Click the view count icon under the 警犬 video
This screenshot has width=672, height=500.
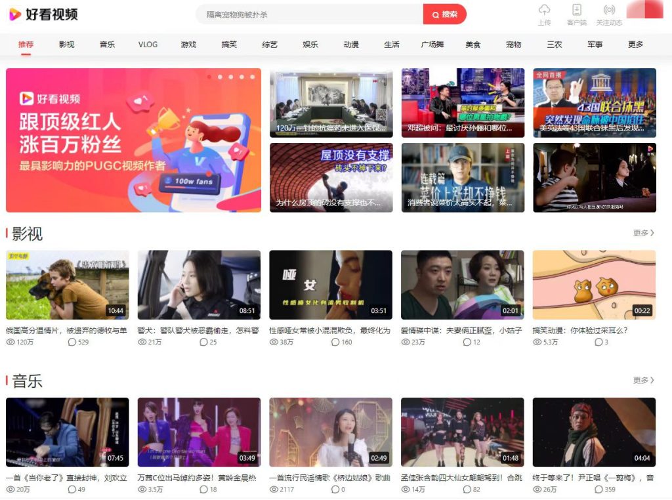coord(140,342)
